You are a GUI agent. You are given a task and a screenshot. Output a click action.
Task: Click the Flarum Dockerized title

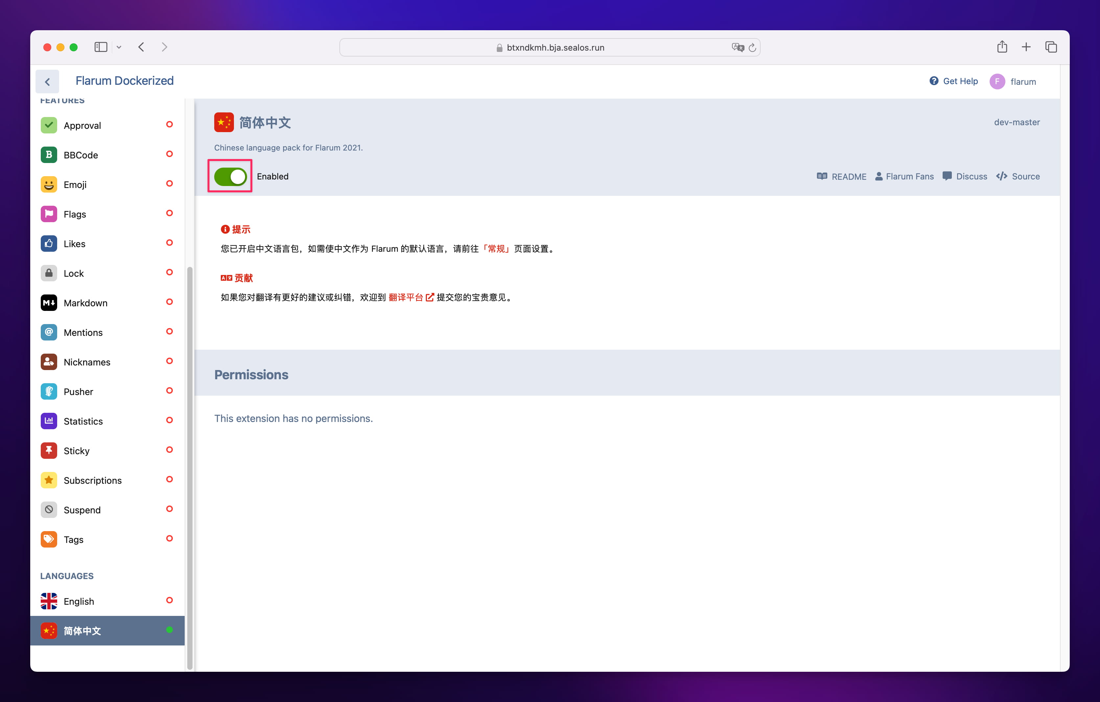[124, 81]
